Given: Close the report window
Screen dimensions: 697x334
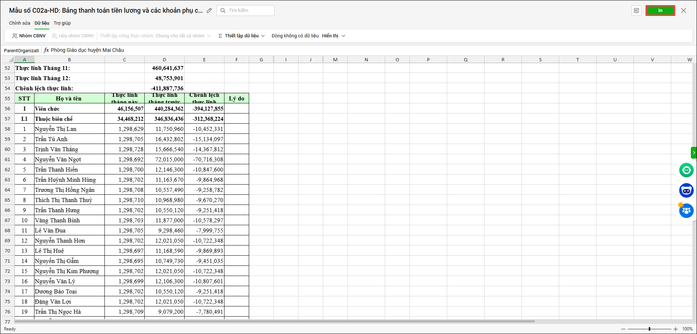Looking at the screenshot, I should pyautogui.click(x=684, y=11).
